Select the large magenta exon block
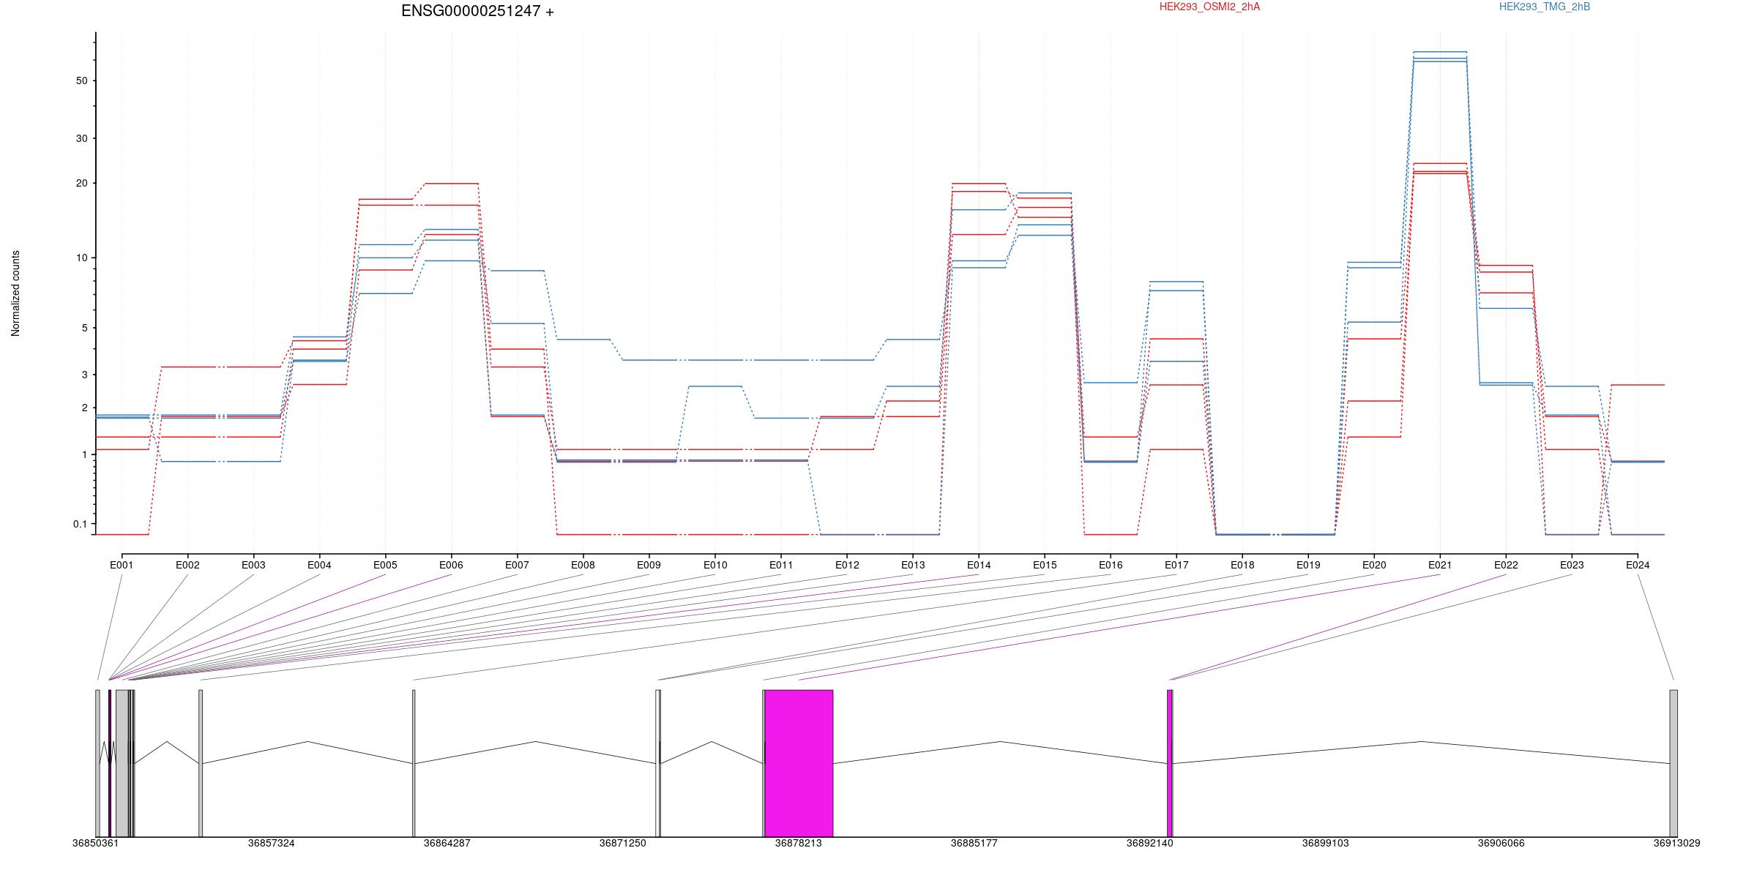The width and height of the screenshot is (1757, 878). pos(799,763)
